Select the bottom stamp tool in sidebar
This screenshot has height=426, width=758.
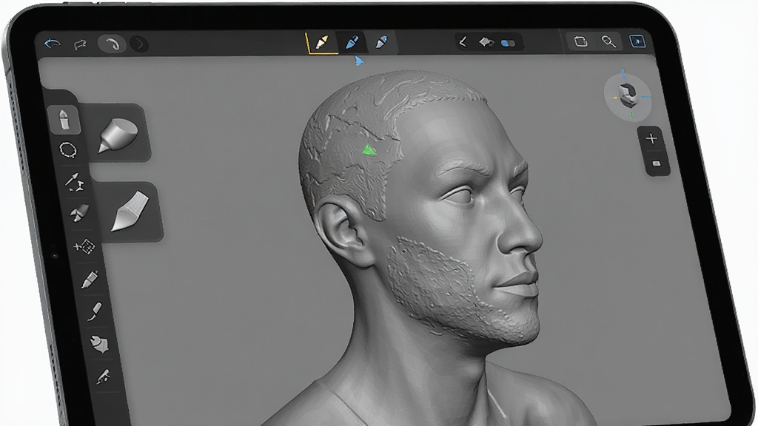pos(104,376)
